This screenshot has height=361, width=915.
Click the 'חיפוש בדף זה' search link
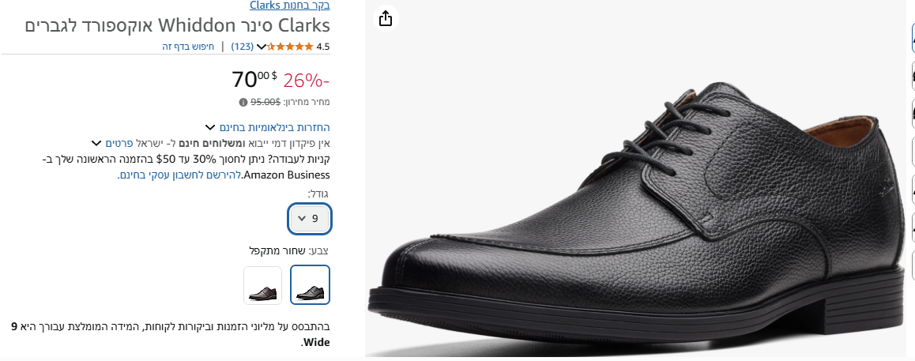(188, 47)
